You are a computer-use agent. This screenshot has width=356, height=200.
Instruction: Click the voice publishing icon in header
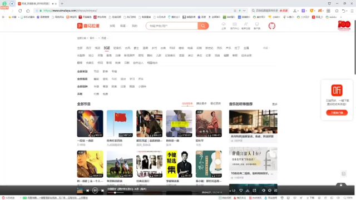pyautogui.click(x=246, y=26)
